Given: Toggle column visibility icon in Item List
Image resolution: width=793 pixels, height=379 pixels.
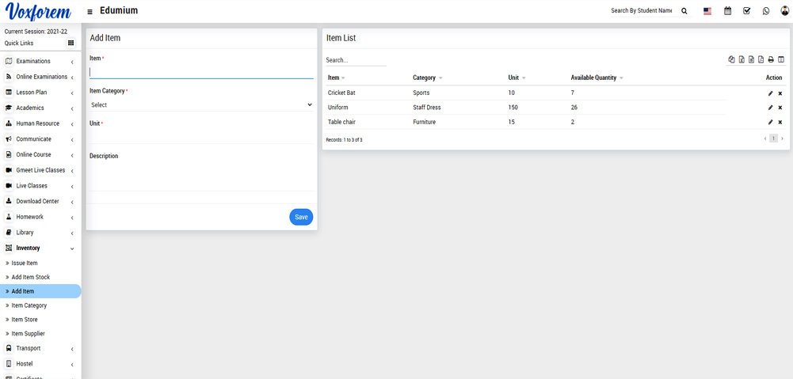Looking at the screenshot, I should point(781,59).
